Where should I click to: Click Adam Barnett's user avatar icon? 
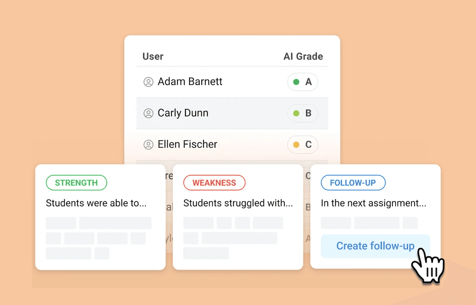pyautogui.click(x=148, y=82)
